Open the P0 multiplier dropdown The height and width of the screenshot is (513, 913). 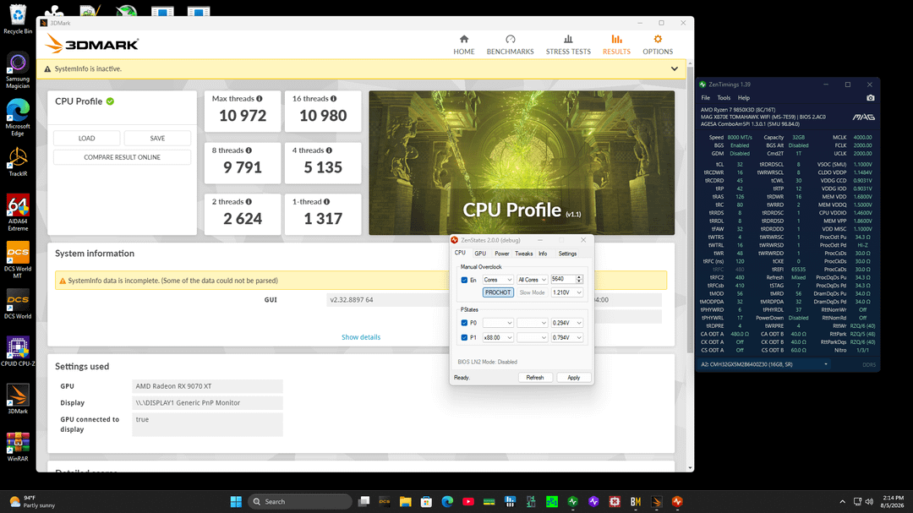[x=498, y=323]
